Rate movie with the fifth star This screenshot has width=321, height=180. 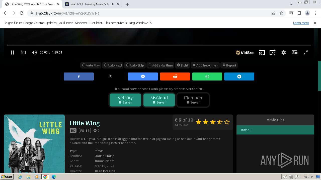pyautogui.click(x=227, y=122)
